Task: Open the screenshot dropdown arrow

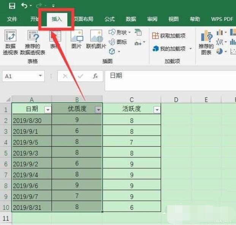Action: click(x=144, y=42)
